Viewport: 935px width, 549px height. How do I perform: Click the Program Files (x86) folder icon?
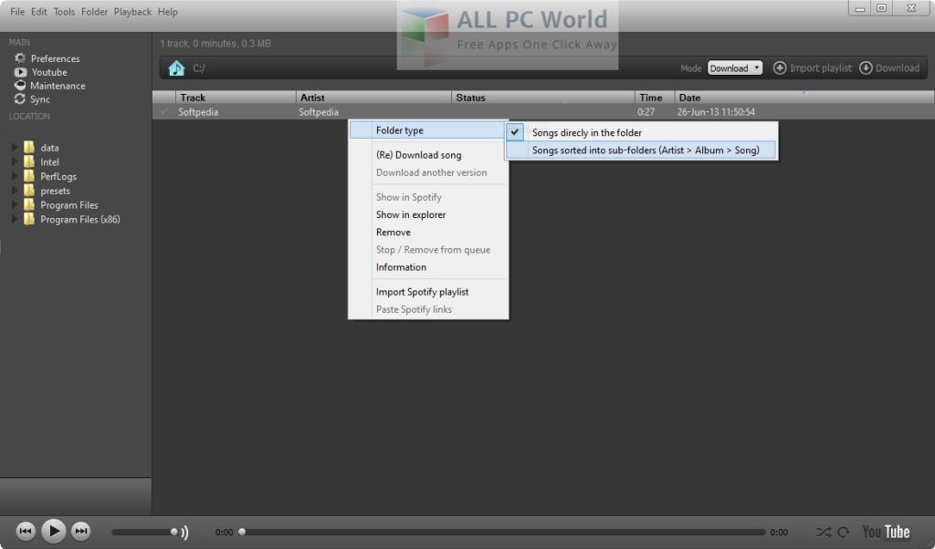pyautogui.click(x=28, y=219)
